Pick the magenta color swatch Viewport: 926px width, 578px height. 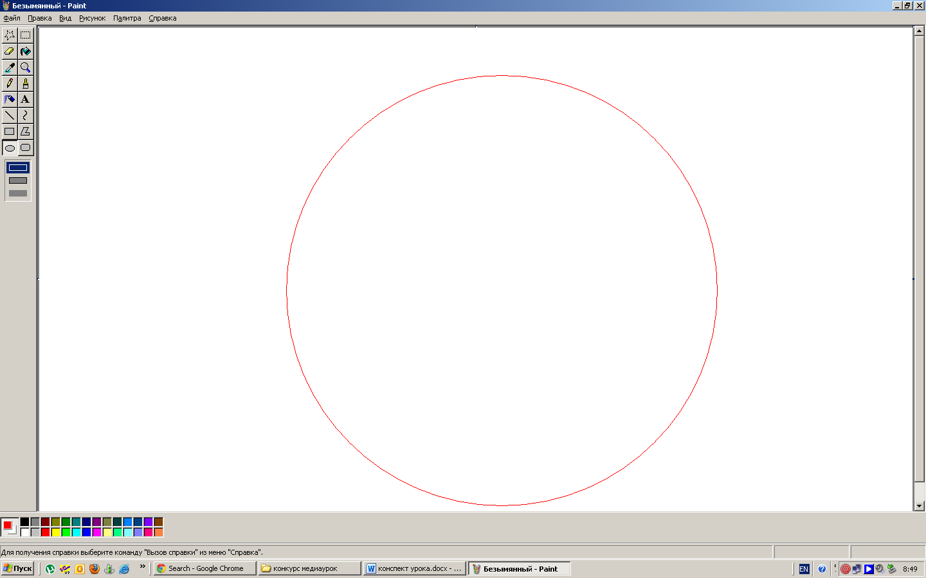click(96, 532)
